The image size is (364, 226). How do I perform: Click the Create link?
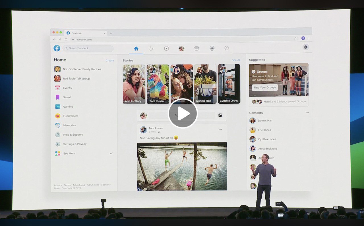(110, 61)
